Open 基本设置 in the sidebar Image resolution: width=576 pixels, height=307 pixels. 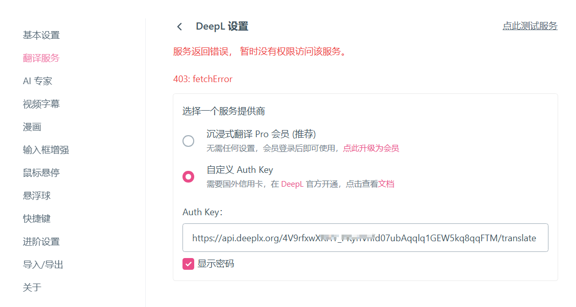41,35
